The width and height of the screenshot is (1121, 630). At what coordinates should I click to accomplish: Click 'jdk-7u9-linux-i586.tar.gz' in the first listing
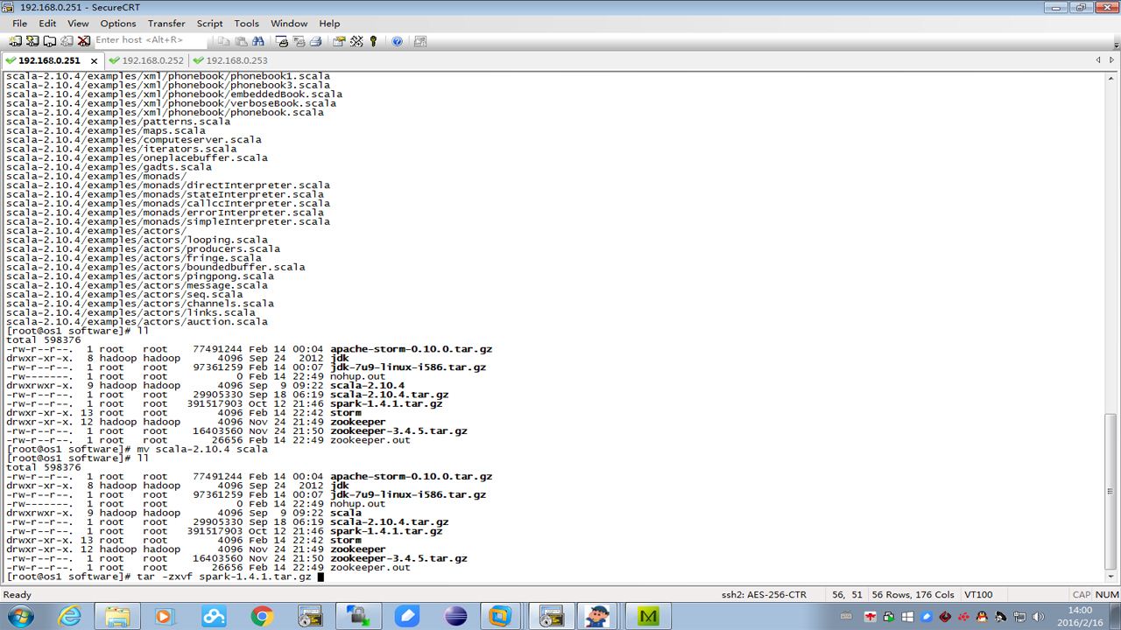point(408,367)
